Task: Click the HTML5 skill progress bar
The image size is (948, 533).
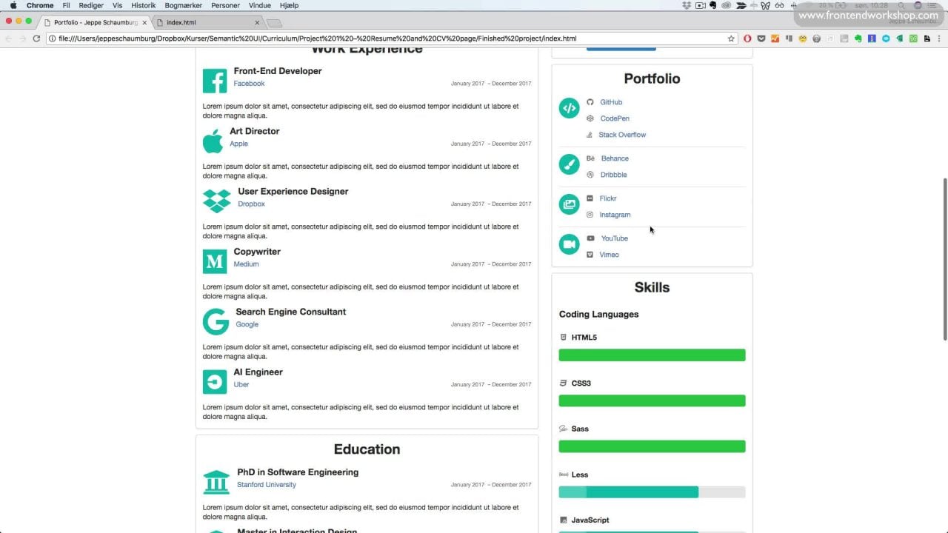Action: tap(652, 355)
